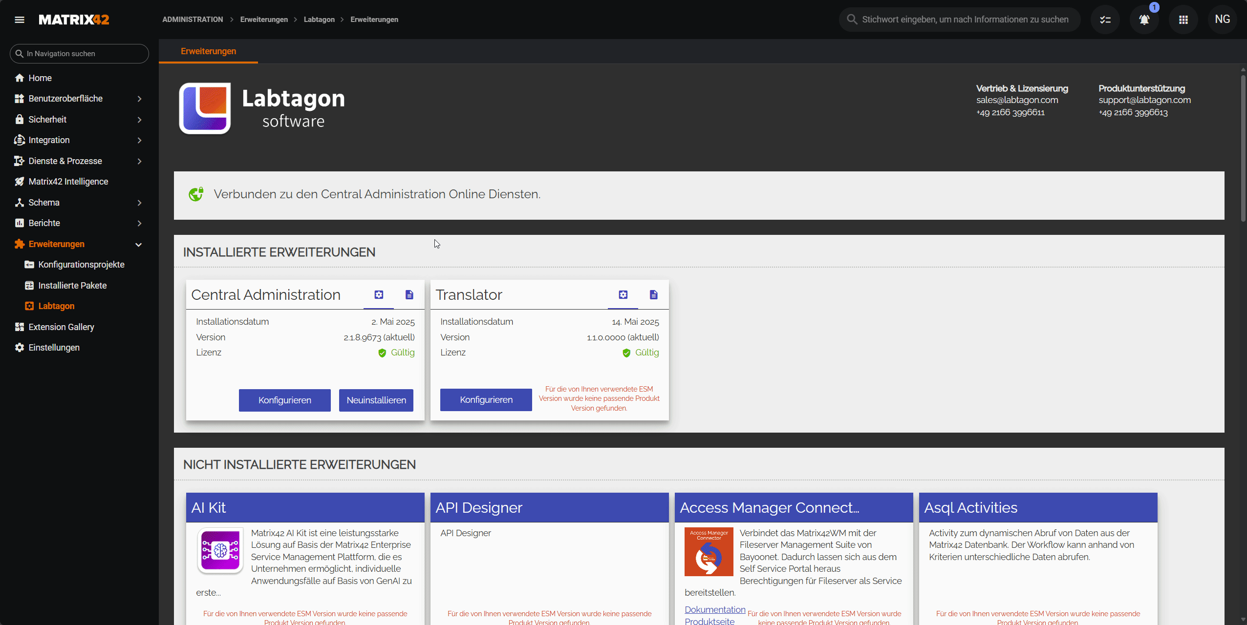This screenshot has width=1247, height=625.
Task: Open the tasks checklist icon in header
Action: 1105,20
